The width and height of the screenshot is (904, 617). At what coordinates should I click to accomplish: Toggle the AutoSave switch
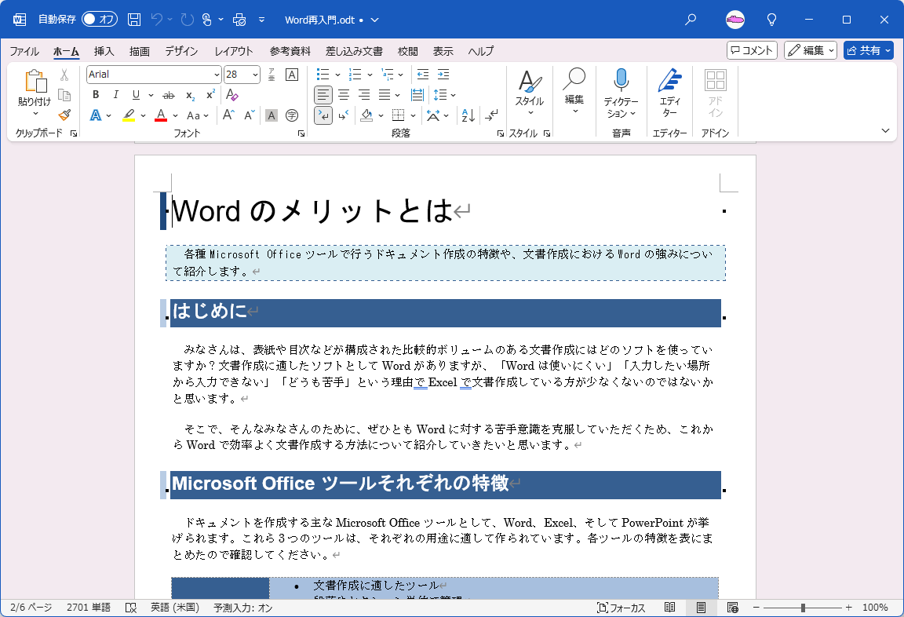[99, 20]
